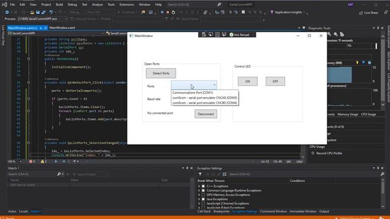Click the Select Element icon in debug bar
The width and height of the screenshot is (390, 219).
211,35
